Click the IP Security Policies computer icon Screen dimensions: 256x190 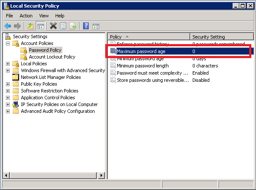click(x=16, y=104)
